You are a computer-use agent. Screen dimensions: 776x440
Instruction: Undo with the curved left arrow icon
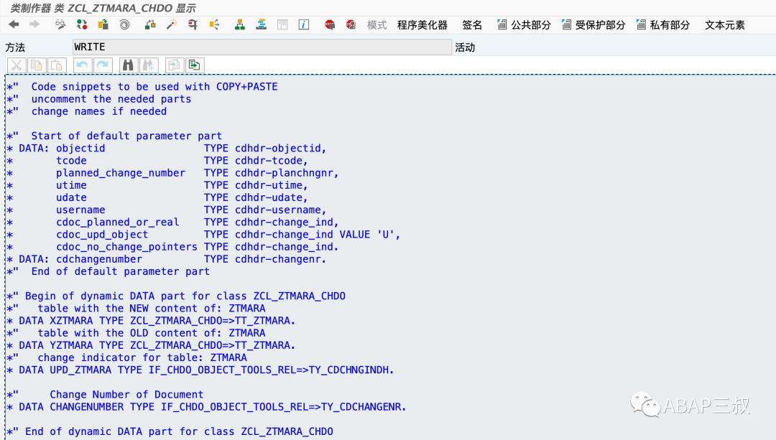(82, 65)
